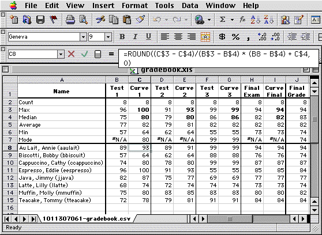Click the text box icon at right

pyautogui.click(x=316, y=20)
